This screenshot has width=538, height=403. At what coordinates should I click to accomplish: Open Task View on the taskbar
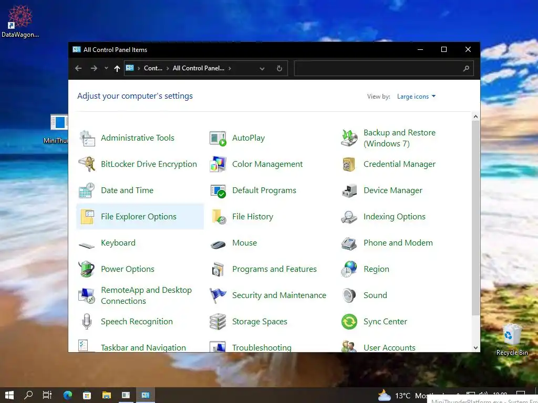click(x=47, y=395)
